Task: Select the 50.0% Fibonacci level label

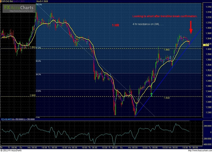Action: 38,61
